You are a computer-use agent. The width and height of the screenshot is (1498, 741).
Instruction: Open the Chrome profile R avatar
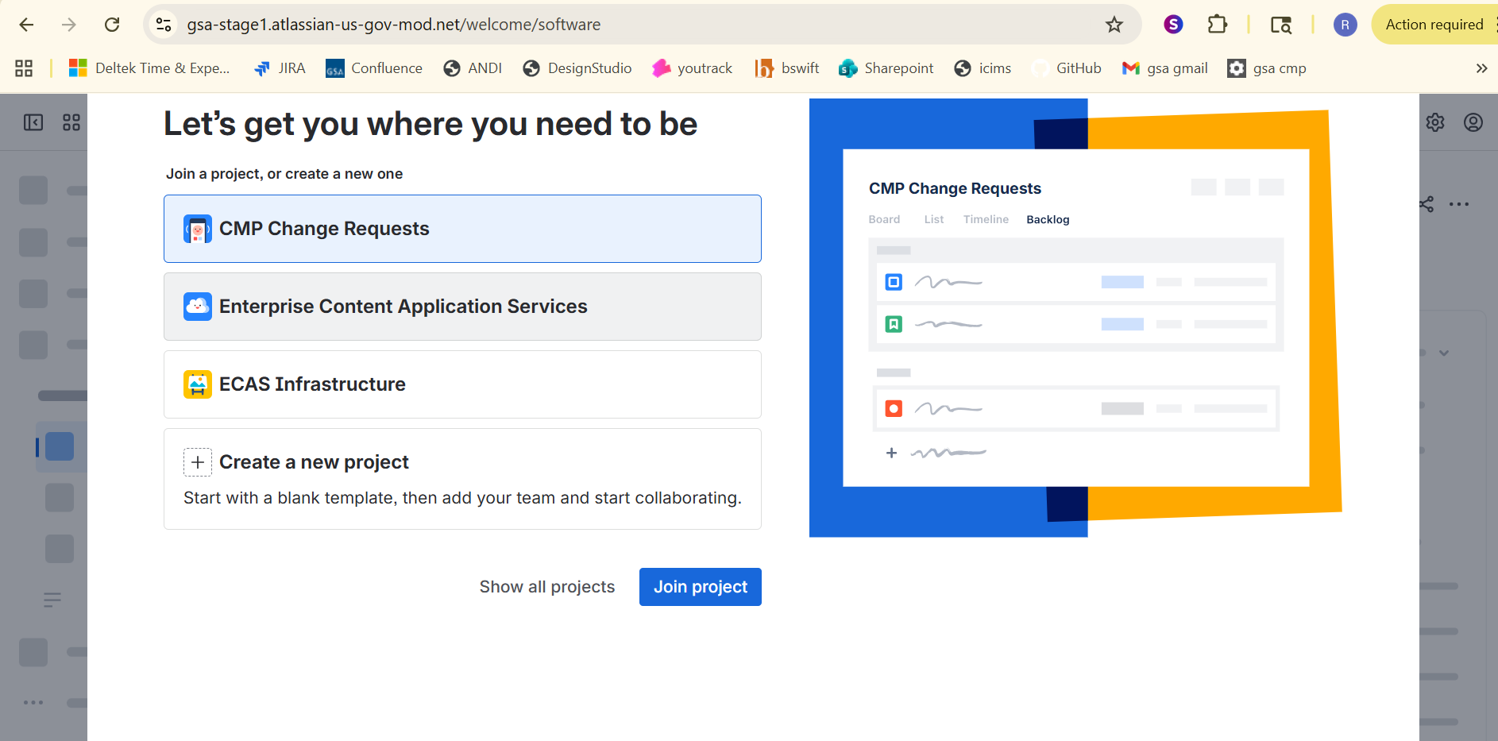coord(1345,25)
